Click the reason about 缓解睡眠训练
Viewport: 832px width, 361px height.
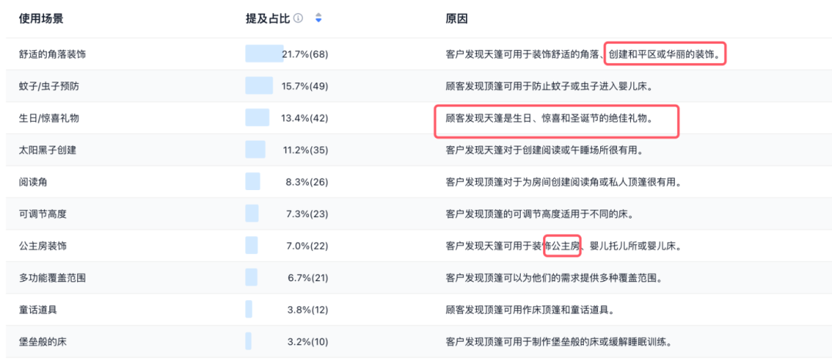pyautogui.click(x=559, y=342)
